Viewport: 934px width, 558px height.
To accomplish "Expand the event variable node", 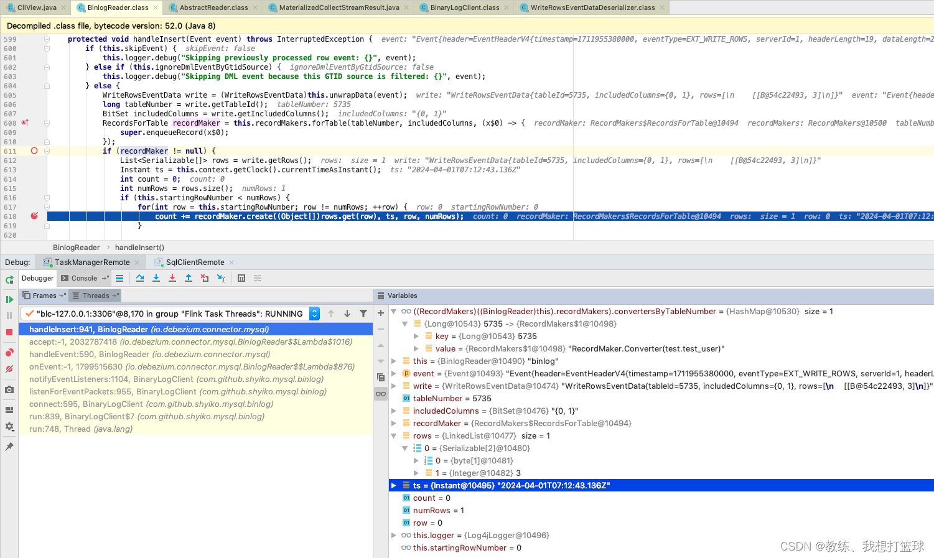I will pyautogui.click(x=394, y=373).
